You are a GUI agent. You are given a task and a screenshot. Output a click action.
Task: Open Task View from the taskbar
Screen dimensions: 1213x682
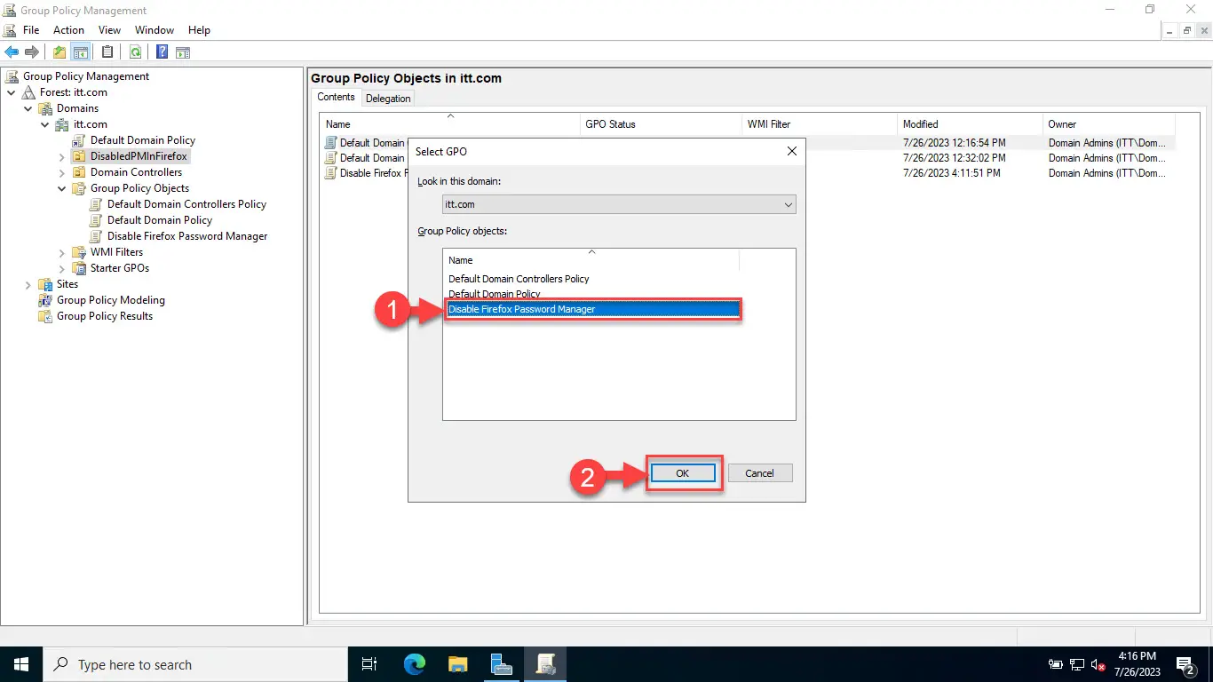pyautogui.click(x=369, y=664)
